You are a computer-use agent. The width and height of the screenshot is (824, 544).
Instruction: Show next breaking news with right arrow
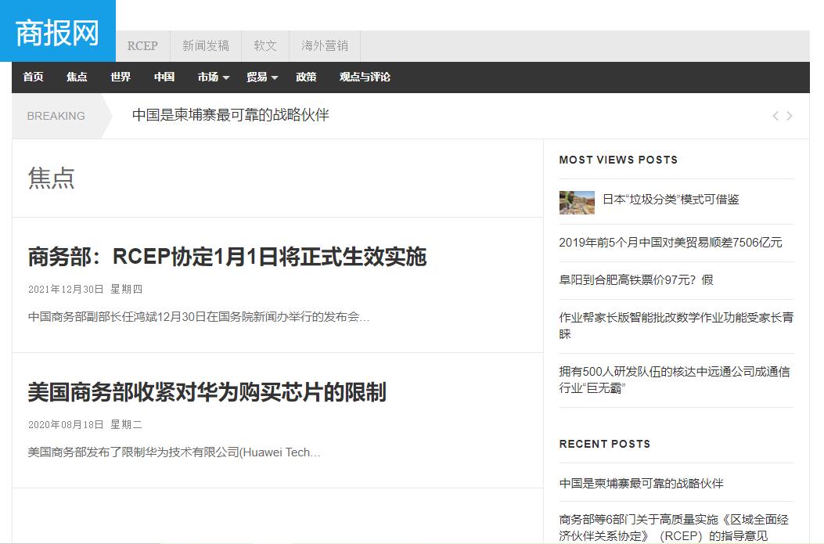(x=790, y=116)
